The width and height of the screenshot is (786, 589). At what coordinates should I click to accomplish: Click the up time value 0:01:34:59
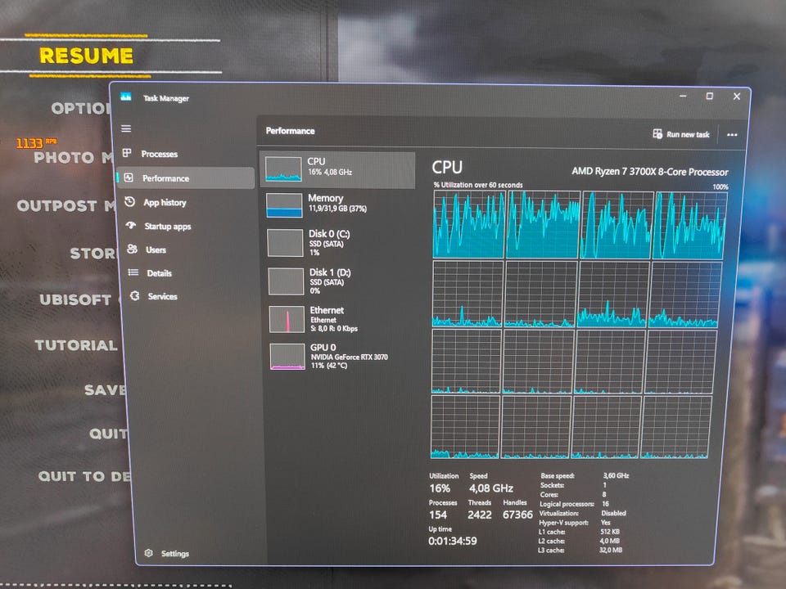point(452,541)
